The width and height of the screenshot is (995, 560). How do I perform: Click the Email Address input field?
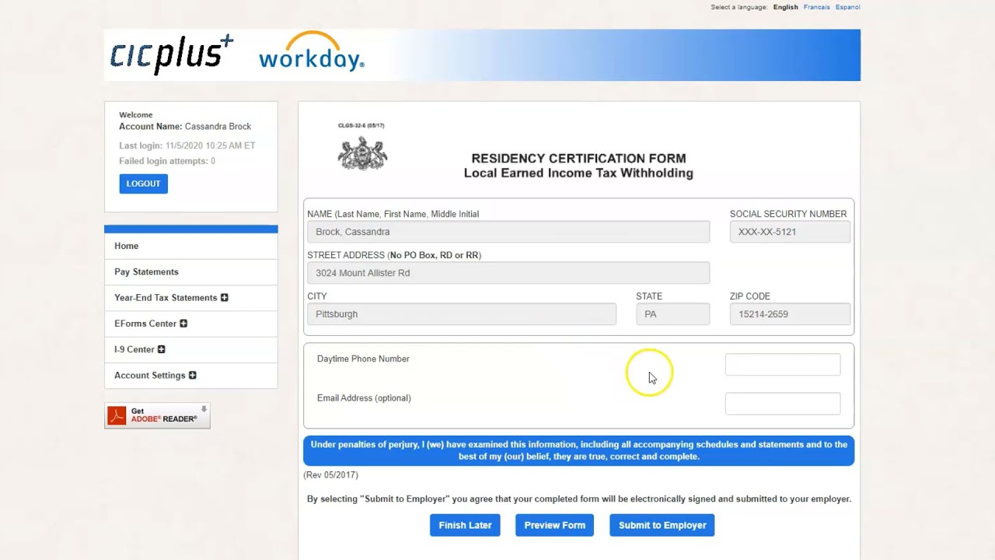pos(783,403)
